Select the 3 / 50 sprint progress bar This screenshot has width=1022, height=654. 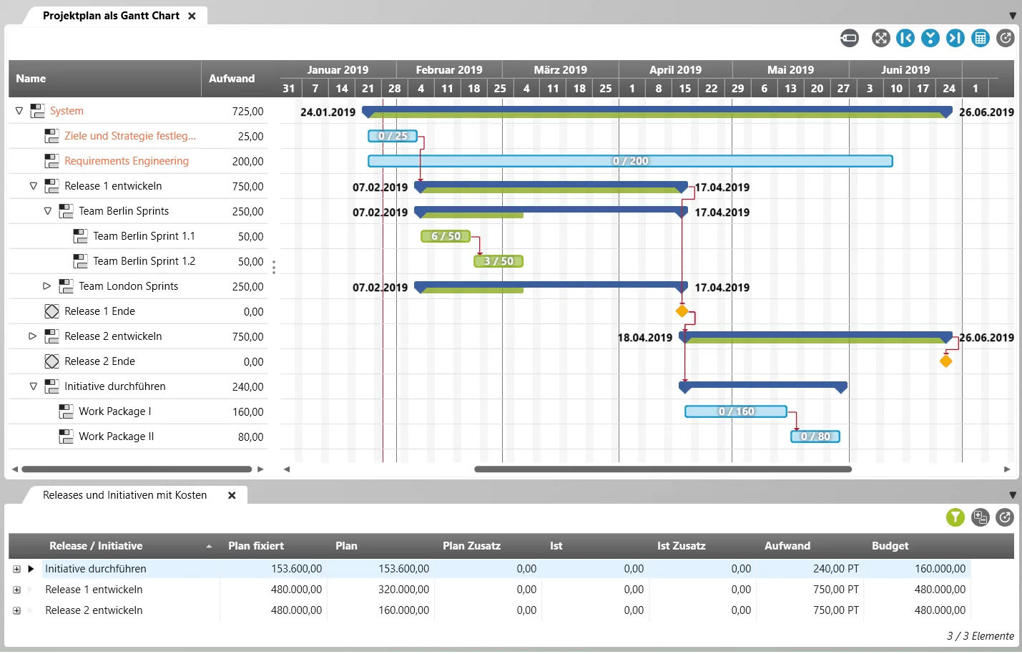tap(498, 261)
